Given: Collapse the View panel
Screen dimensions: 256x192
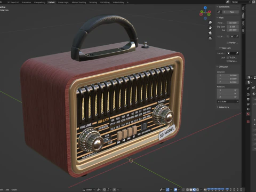Looking at the screenshot, I should [x=218, y=18].
